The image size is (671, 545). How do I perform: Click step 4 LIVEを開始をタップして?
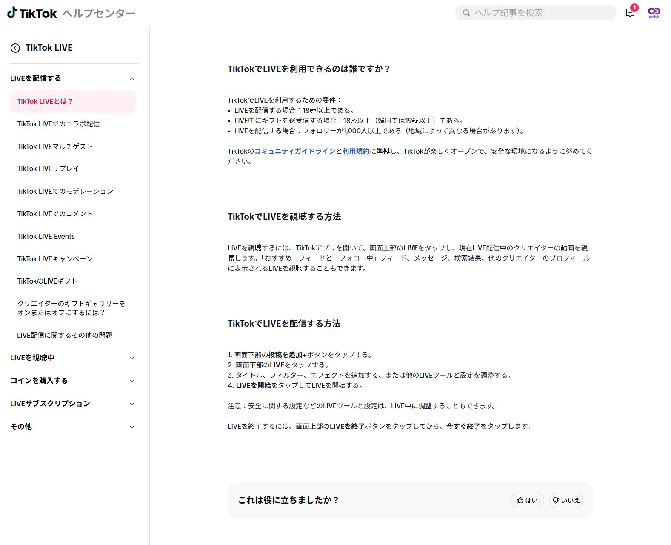[296, 385]
